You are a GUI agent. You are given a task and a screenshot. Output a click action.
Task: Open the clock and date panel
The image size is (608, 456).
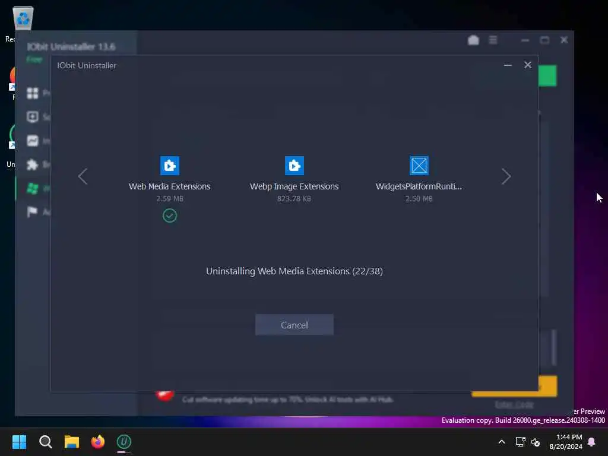coord(566,442)
